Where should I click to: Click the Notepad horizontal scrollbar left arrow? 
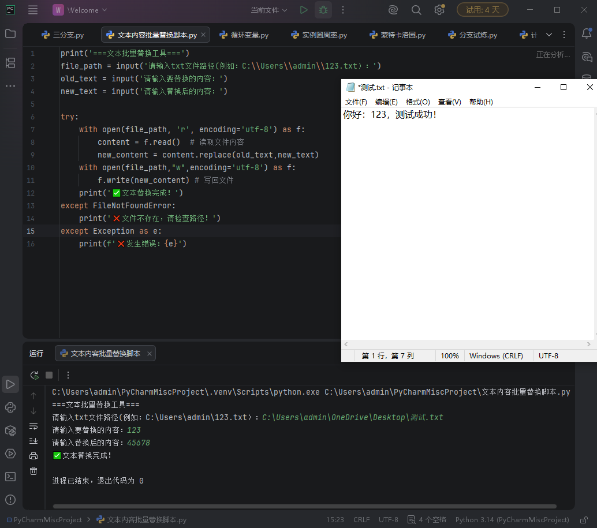click(x=346, y=344)
